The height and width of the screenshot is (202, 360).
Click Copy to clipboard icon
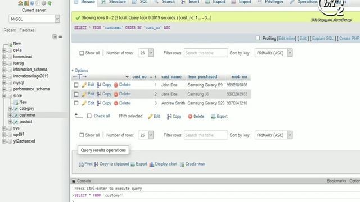(96, 164)
